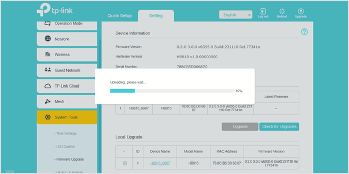Switch to the Quick Setup tab
The height and width of the screenshot is (174, 349).
[x=119, y=16]
